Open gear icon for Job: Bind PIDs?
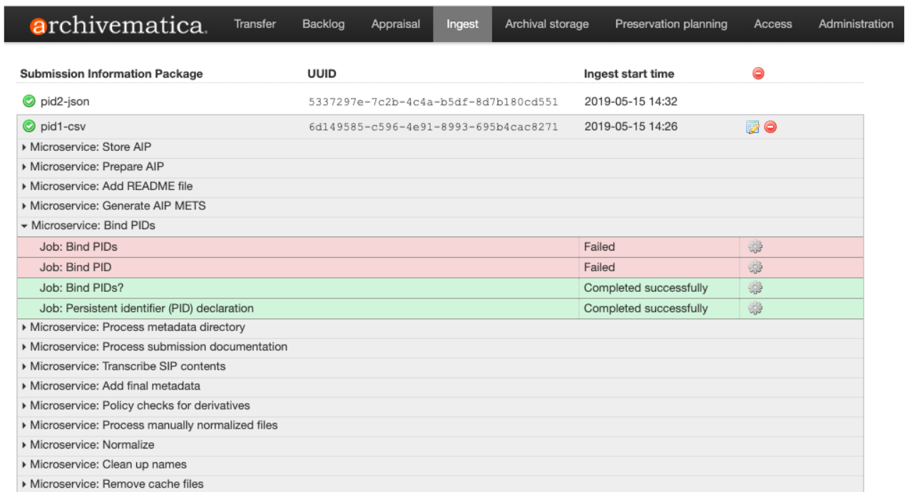 coord(755,288)
